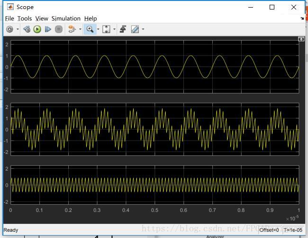Click the Step Forward button
Image resolution: width=308 pixels, height=238 pixels.
[x=48, y=29]
